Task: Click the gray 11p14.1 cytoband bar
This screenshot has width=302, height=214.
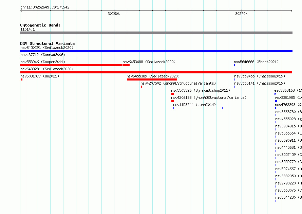Action: 156,33
